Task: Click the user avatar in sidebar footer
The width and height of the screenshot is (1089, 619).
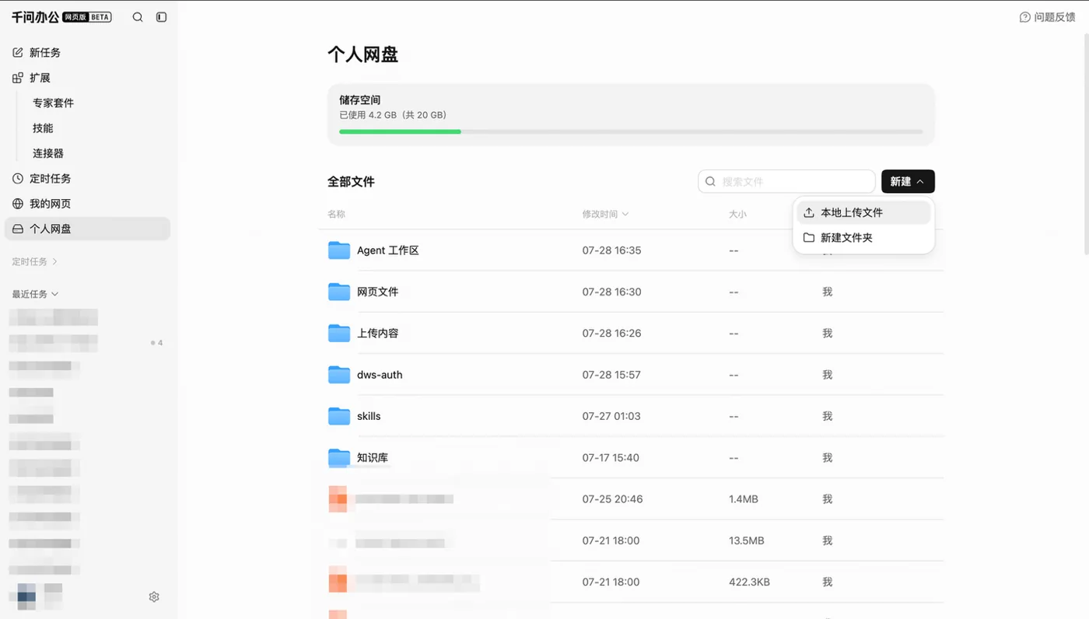Action: click(26, 596)
